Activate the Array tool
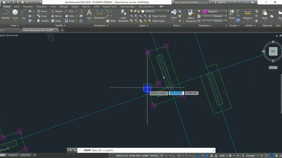282x158 pixels. tap(70, 21)
